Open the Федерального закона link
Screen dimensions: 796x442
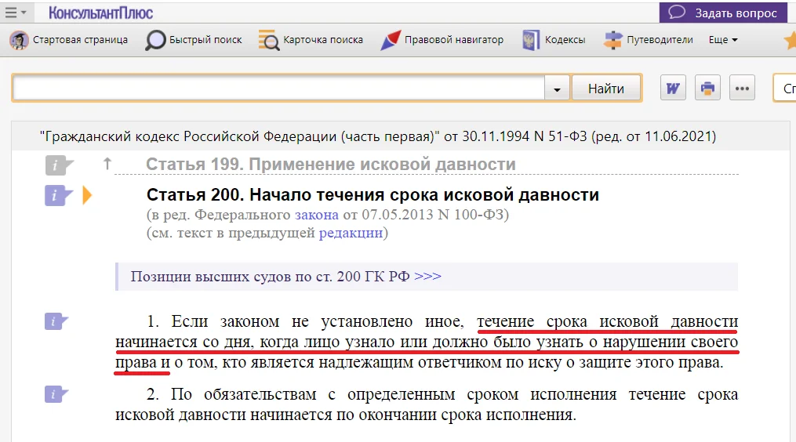point(317,215)
